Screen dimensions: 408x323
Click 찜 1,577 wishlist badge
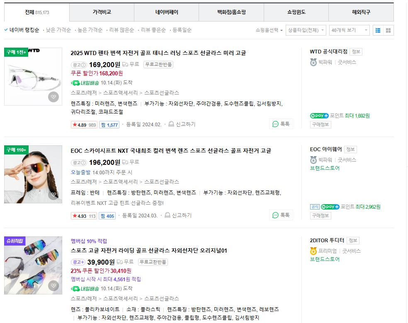coord(109,125)
